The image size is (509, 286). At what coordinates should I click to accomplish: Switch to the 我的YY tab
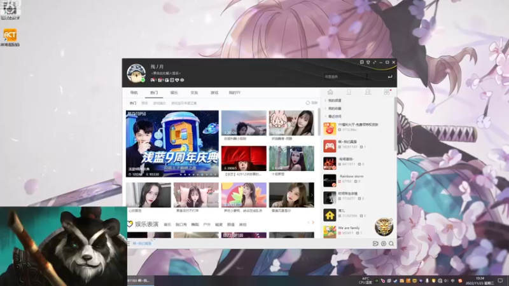[234, 93]
